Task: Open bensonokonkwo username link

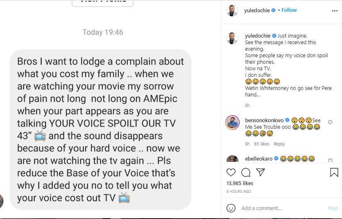Action: [x=264, y=120]
